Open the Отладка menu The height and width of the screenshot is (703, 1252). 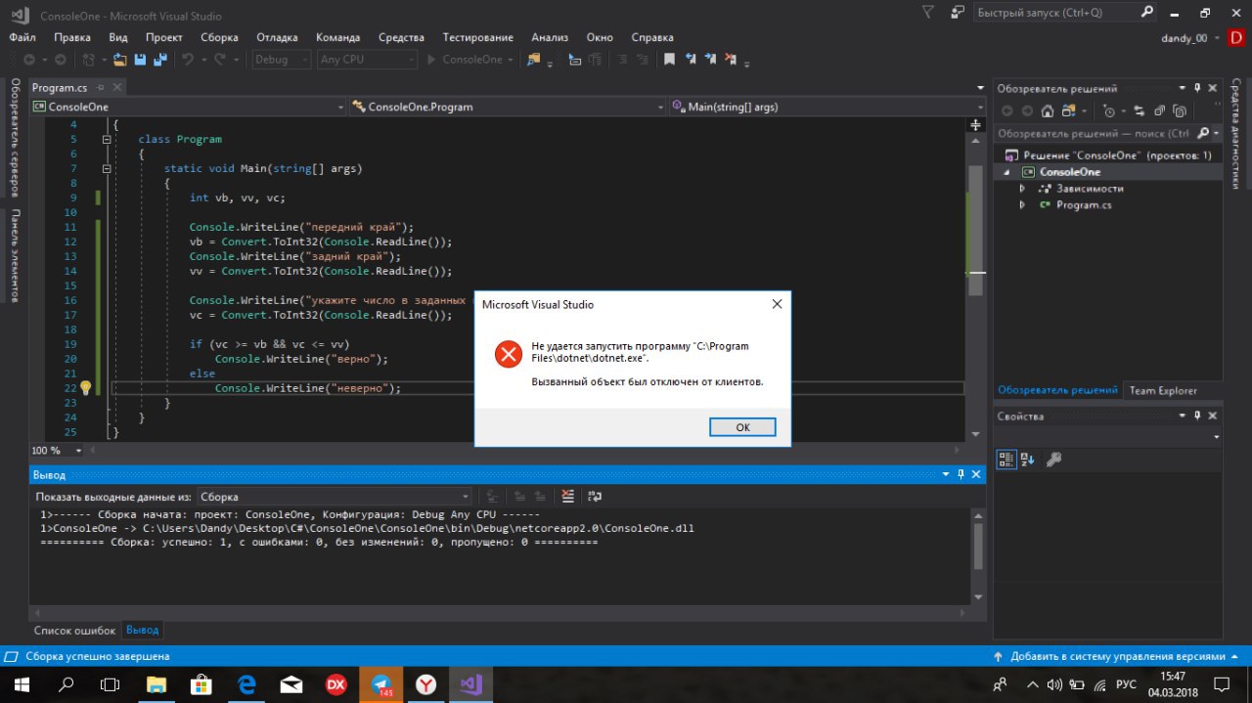[277, 37]
